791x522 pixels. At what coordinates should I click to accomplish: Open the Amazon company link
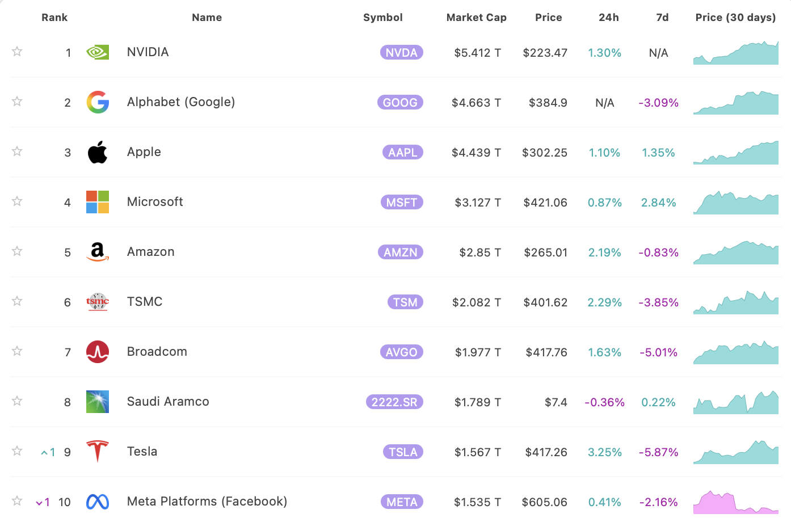[x=151, y=252]
